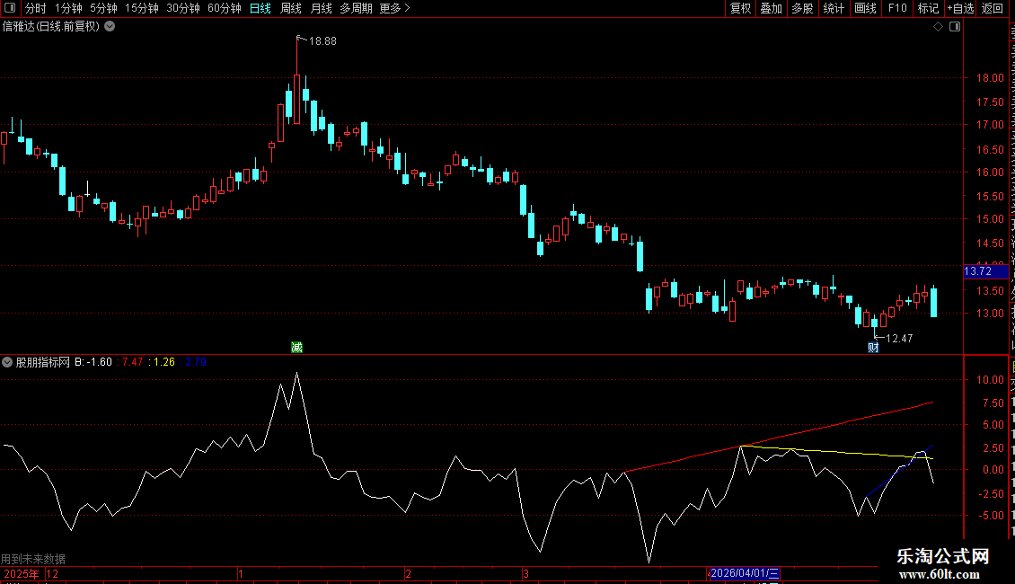Select the 日线 daily chart tab
Viewport: 1015px width, 584px height.
[260, 8]
